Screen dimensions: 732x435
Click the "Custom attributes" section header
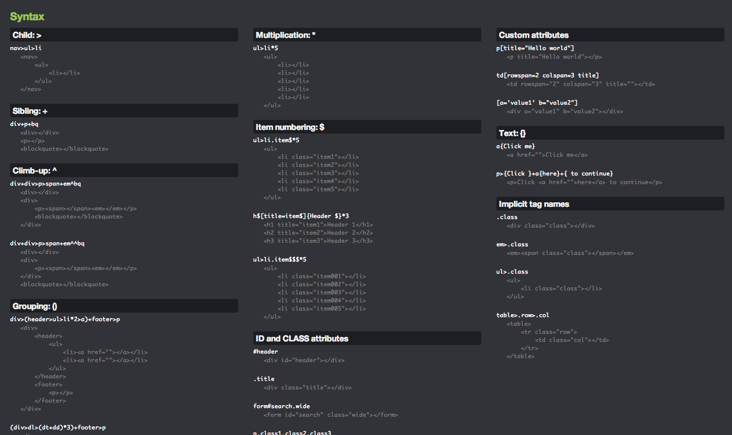click(x=533, y=35)
